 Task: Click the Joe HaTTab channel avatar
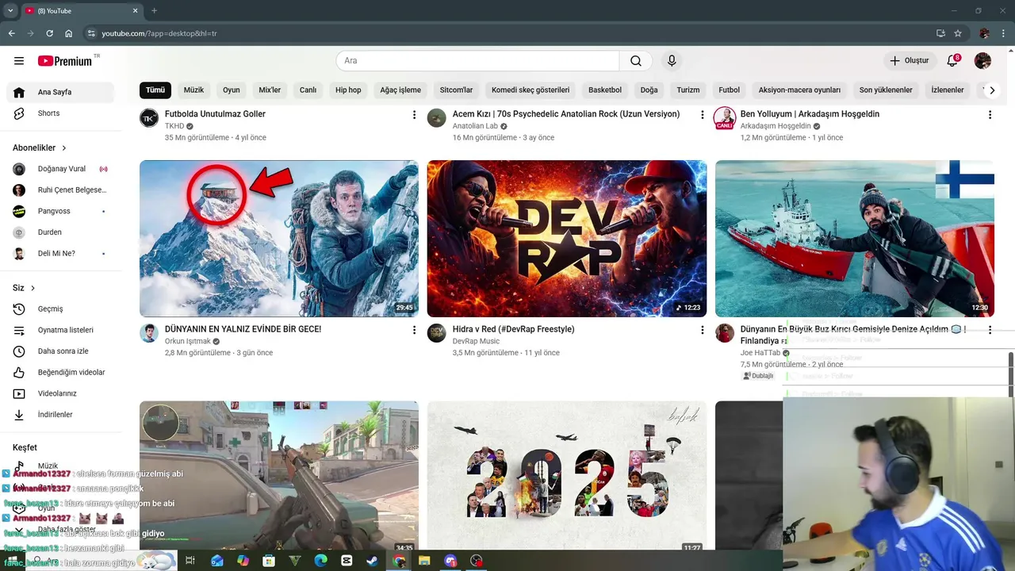725,333
